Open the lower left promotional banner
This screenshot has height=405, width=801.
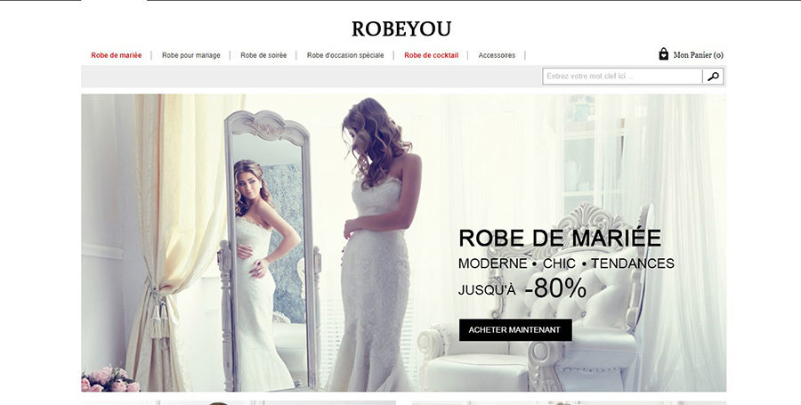[239, 403]
